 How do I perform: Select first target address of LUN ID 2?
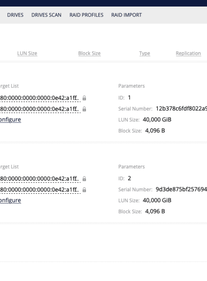(39, 179)
